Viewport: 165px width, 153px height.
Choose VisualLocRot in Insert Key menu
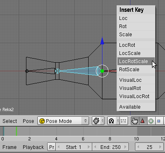point(136,96)
